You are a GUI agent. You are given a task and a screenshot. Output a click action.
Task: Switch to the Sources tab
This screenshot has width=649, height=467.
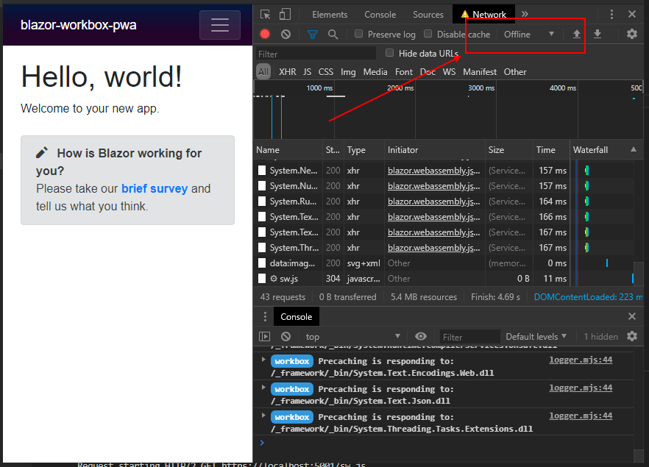coord(428,15)
